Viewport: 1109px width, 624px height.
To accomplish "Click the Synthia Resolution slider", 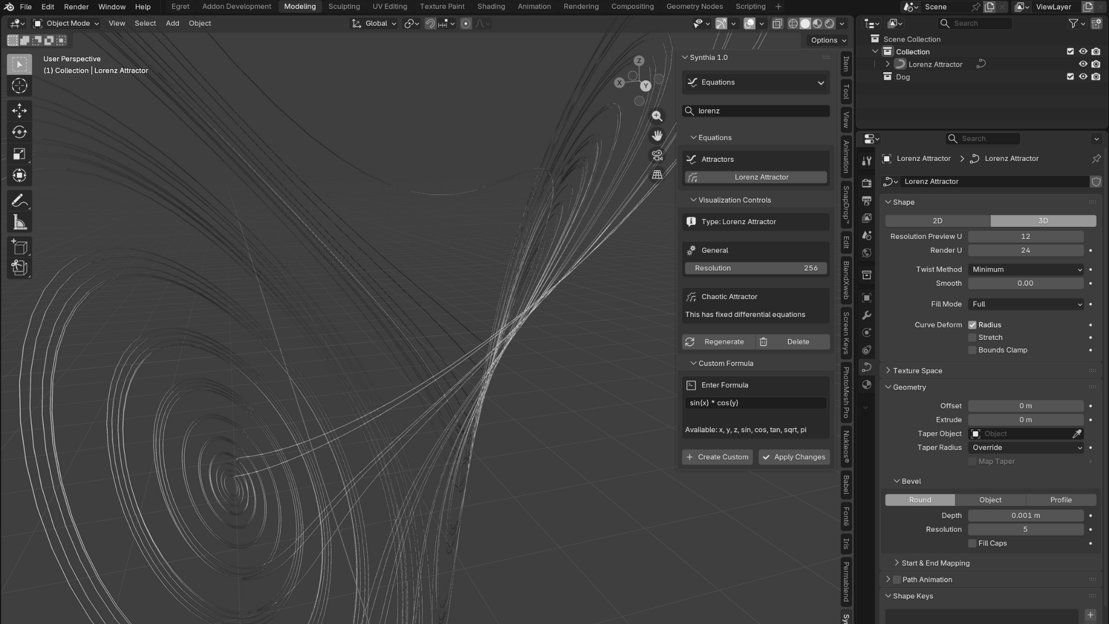I will [x=756, y=268].
